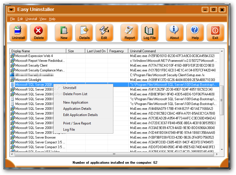The image size is (236, 175).
Task: Select highlighted Microsoft SQL Server 2008 row
Action: point(114,85)
